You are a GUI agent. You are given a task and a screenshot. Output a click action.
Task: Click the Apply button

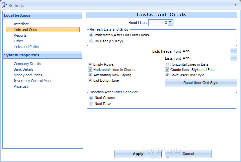click(138, 154)
